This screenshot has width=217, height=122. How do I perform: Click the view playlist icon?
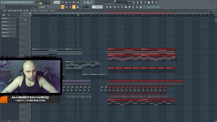pyautogui.click(x=107, y=7)
